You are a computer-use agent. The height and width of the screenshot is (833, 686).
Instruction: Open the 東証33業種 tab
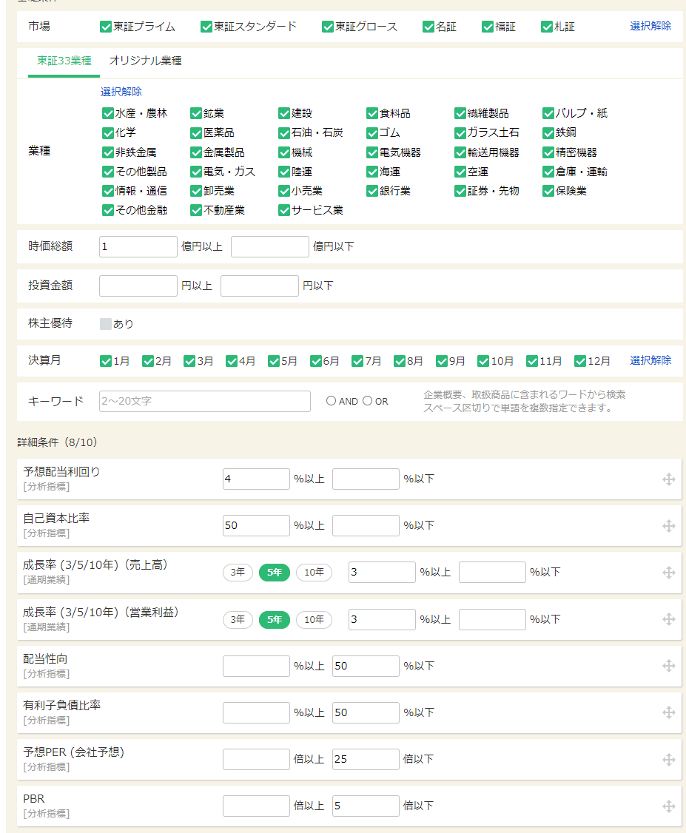[x=64, y=61]
